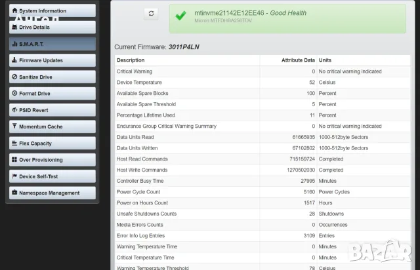The image size is (420, 270).
Task: Click the briefcase icon beside Namespace Management
Action: (14, 193)
